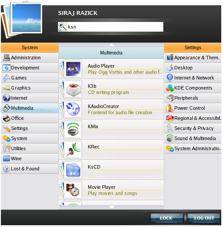Click the Lost & Found question mark icon
Screen dimensions: 223x227
pyautogui.click(x=7, y=169)
